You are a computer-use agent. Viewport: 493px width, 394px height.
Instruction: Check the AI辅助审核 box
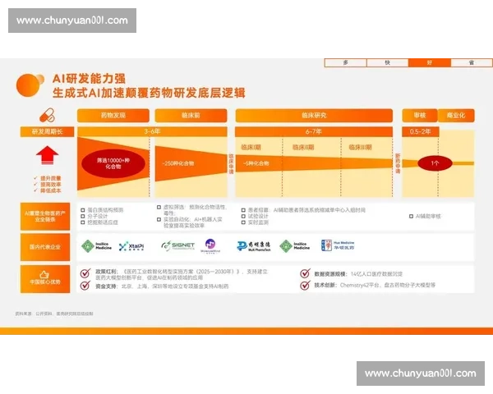pos(411,216)
